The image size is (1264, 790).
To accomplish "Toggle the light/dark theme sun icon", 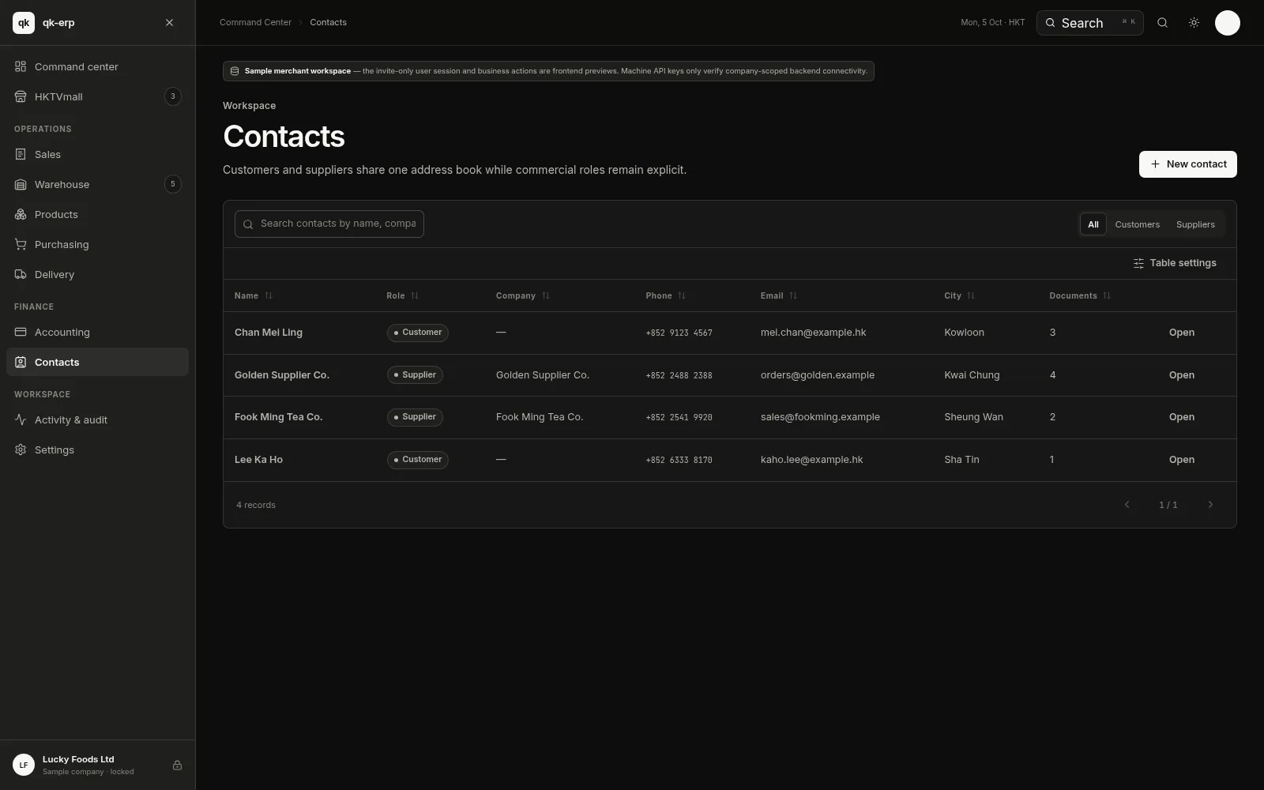I will (1194, 23).
